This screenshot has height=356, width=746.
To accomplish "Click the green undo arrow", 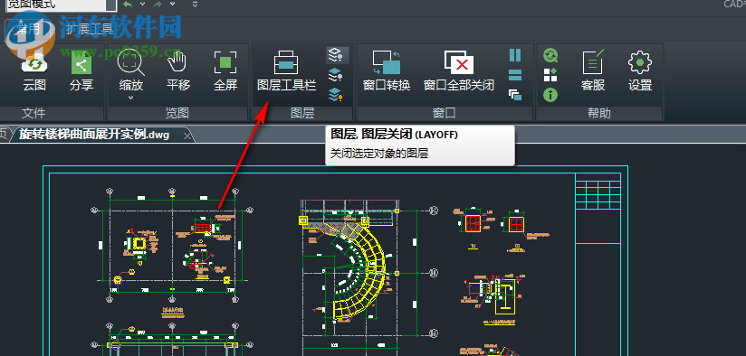I will (x=128, y=5).
